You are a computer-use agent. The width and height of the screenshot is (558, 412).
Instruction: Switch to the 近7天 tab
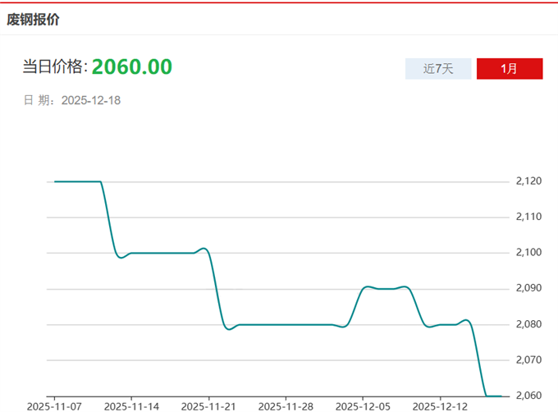(438, 69)
